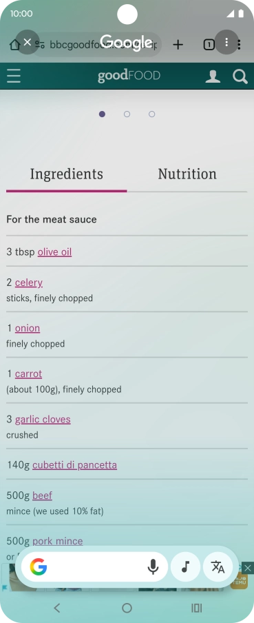Open goodFOOD hamburger menu

pos(14,76)
